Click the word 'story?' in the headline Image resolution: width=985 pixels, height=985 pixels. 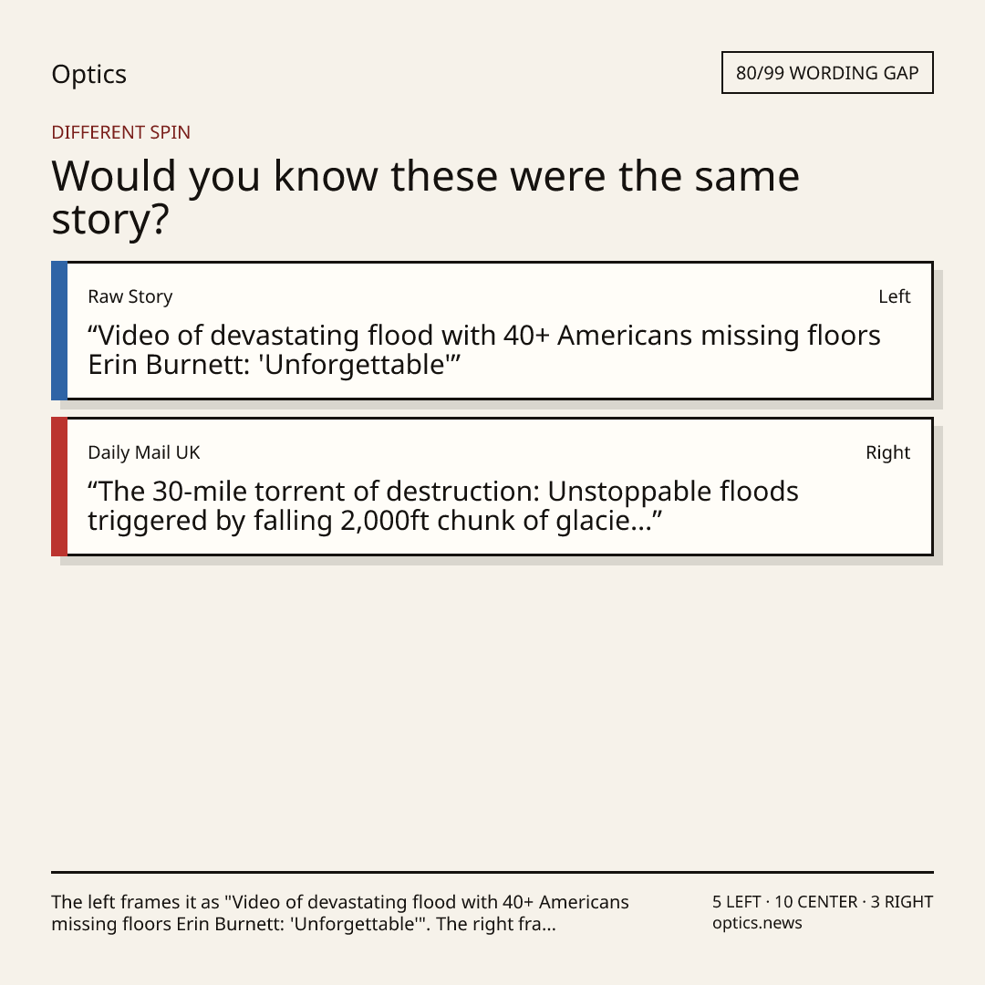[110, 220]
